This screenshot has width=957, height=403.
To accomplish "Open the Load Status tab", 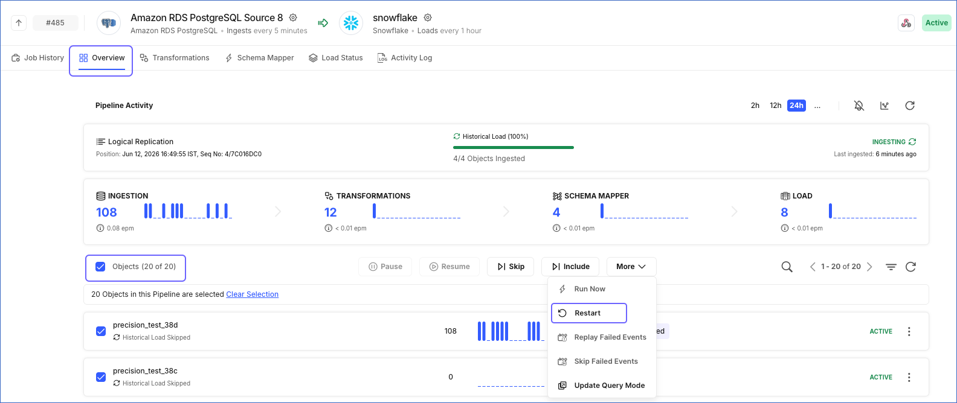I will [335, 58].
